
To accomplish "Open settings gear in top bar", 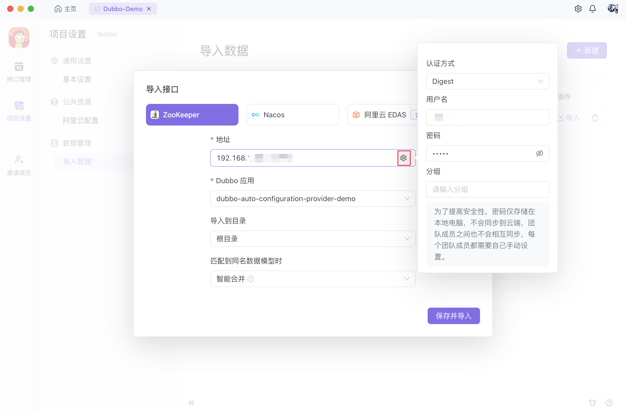I will [x=578, y=9].
